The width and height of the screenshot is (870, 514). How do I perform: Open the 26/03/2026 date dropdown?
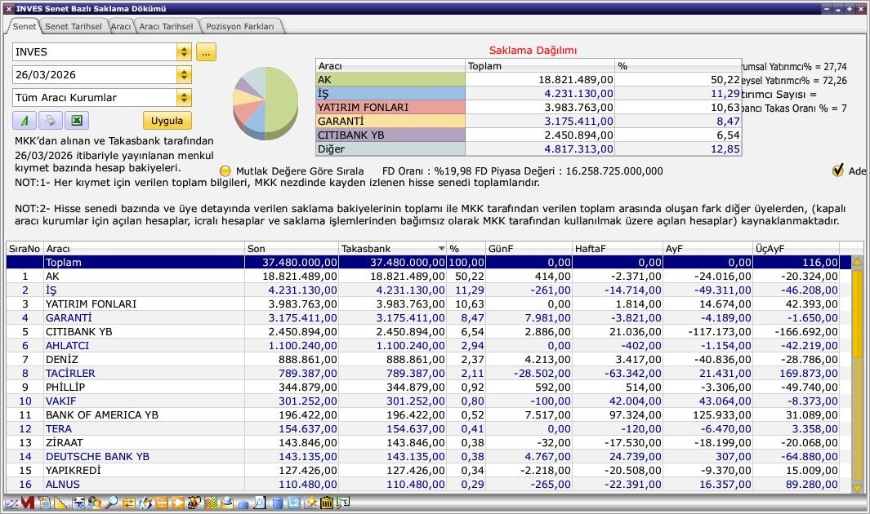tap(184, 75)
